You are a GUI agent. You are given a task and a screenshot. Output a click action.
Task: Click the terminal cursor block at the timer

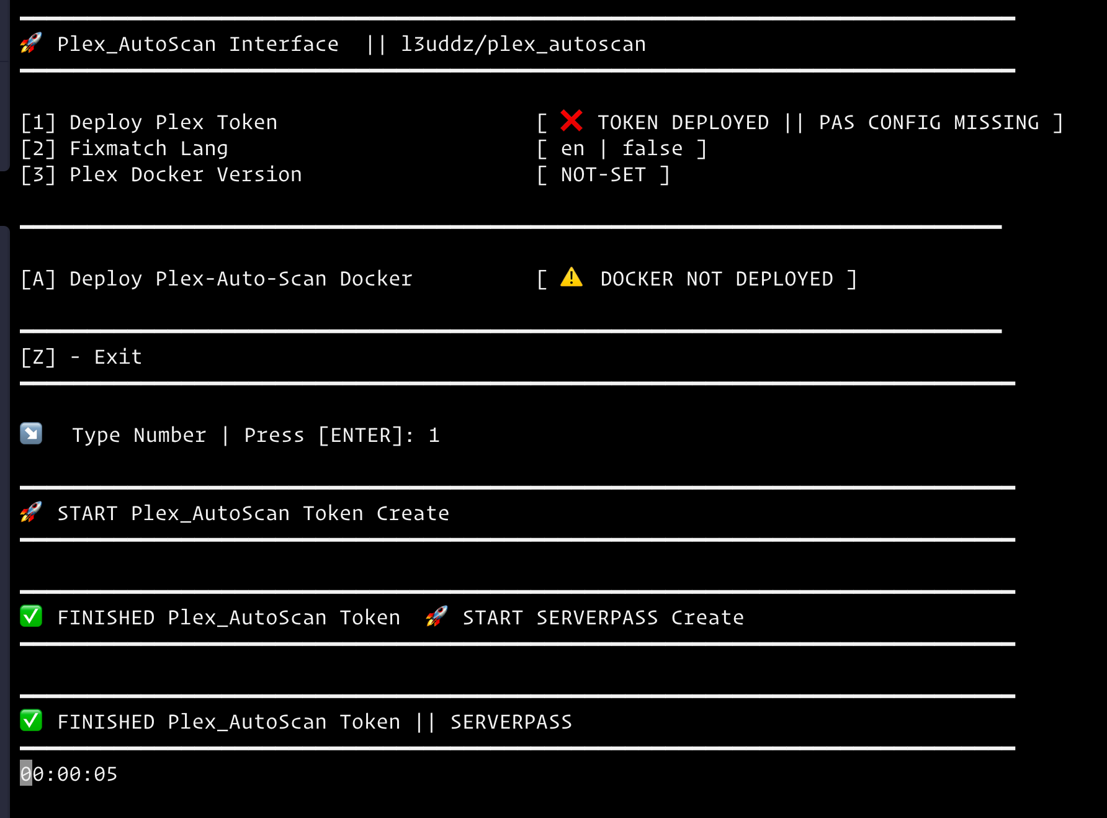pos(26,773)
